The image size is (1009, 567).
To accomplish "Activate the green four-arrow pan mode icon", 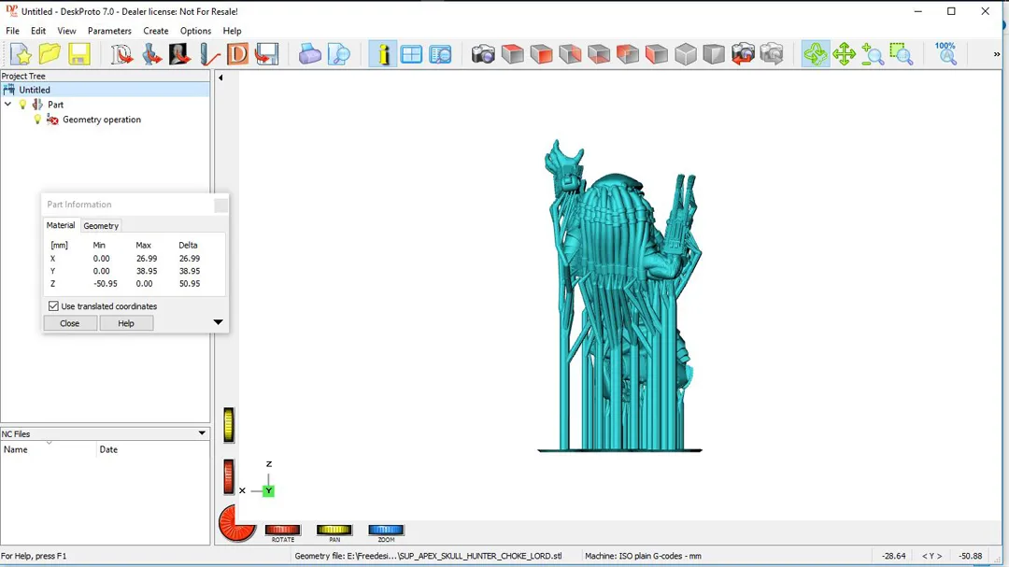I will tap(844, 54).
